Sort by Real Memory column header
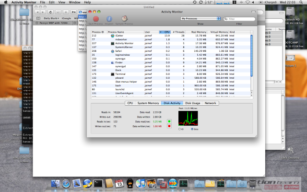Screen dimensions: 307x192 point(196,32)
